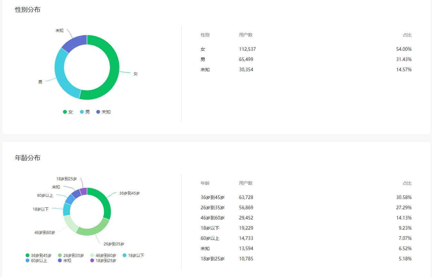The image size is (432, 277).
Task: Click the 未知 row label in gender table
Action: pos(205,70)
